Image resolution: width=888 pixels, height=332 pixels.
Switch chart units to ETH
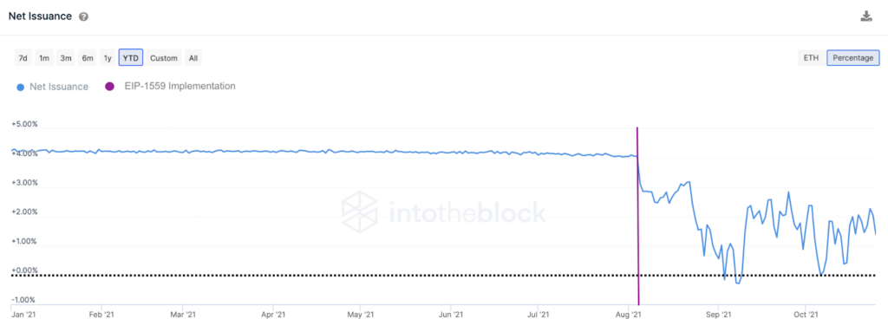[x=811, y=58]
